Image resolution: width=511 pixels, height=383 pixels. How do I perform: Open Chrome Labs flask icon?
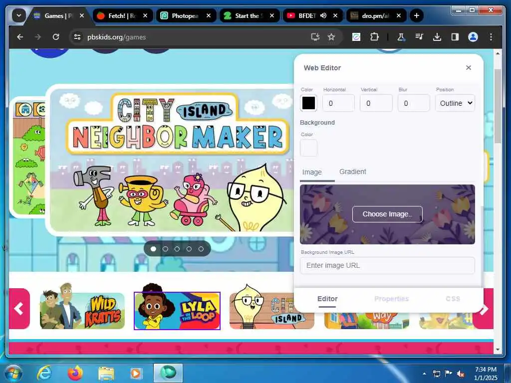(401, 37)
